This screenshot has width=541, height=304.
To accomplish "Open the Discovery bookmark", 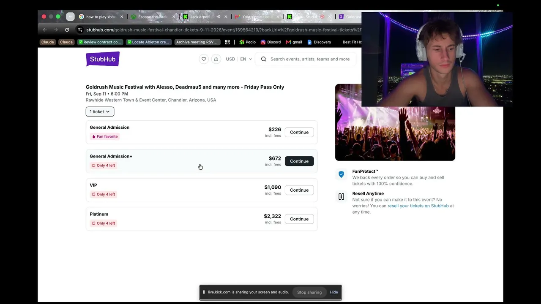I will click(319, 42).
